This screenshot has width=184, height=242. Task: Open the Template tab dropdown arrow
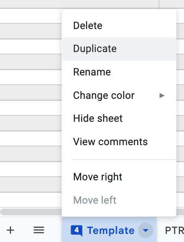(x=146, y=230)
